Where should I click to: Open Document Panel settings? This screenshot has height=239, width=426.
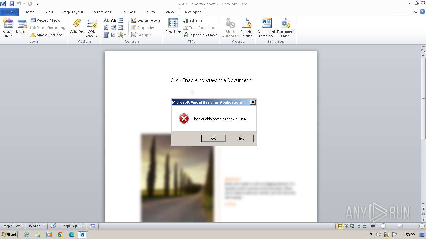point(286,28)
